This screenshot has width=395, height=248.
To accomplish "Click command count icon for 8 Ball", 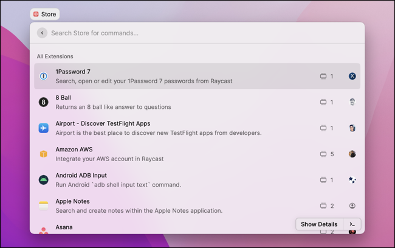I will pos(323,102).
